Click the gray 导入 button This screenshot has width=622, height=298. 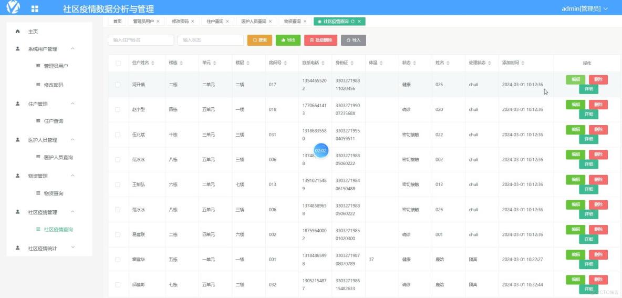(x=354, y=40)
